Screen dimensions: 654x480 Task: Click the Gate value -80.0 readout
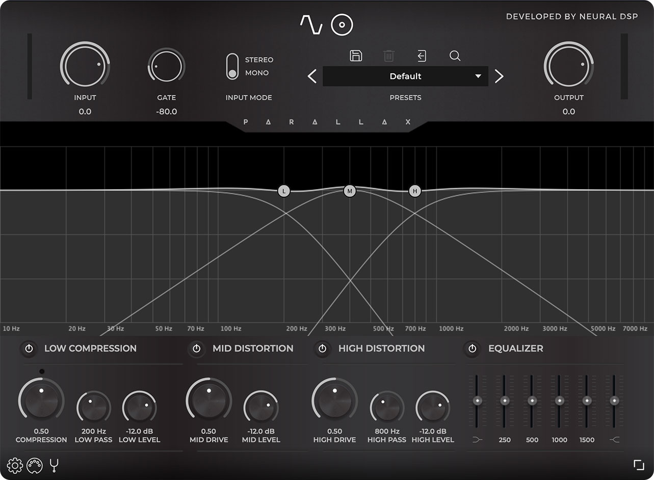(167, 112)
